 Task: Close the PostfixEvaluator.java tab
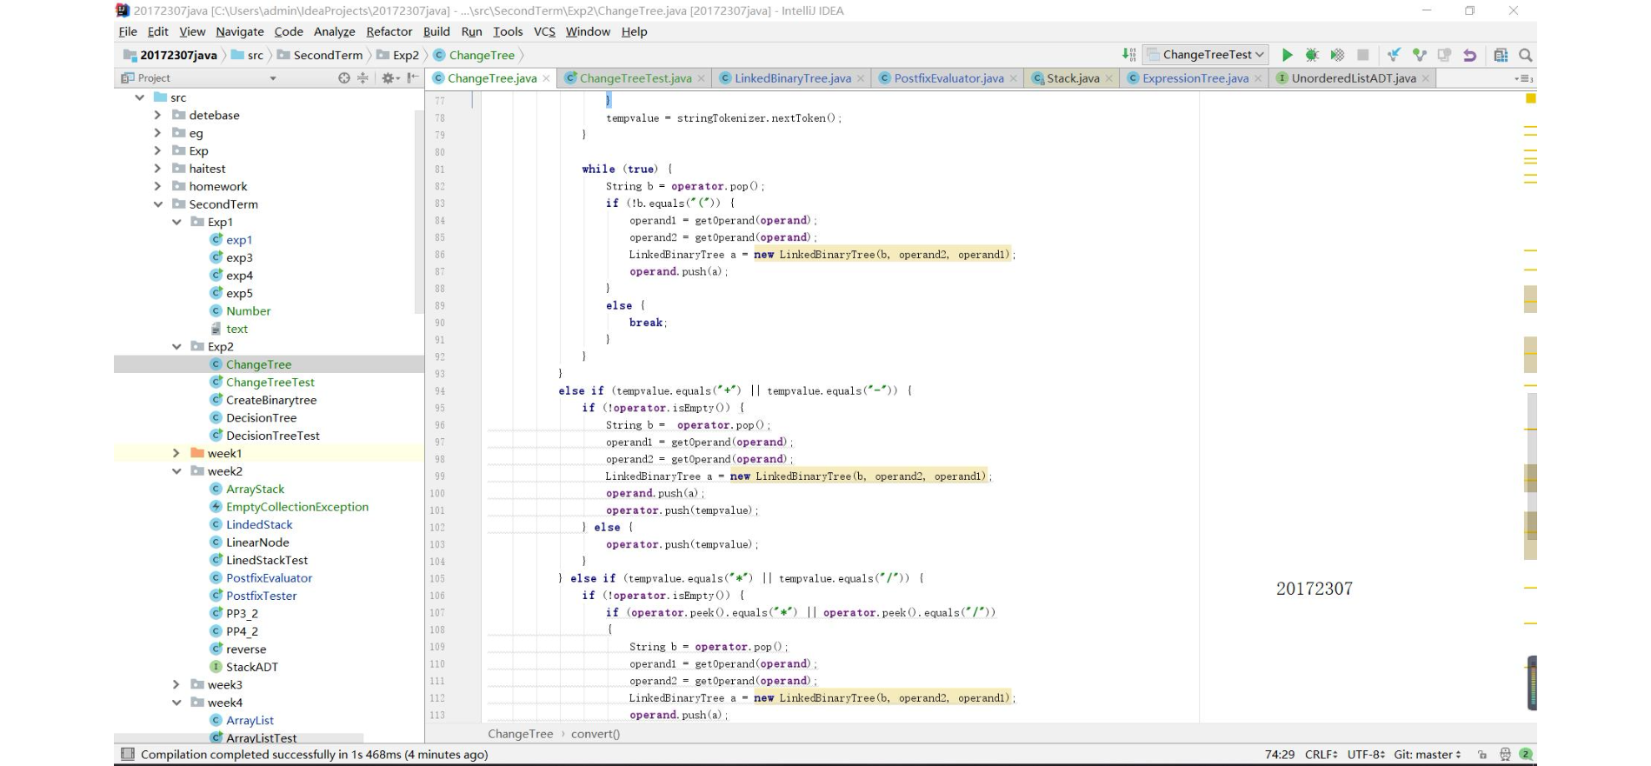1013,79
